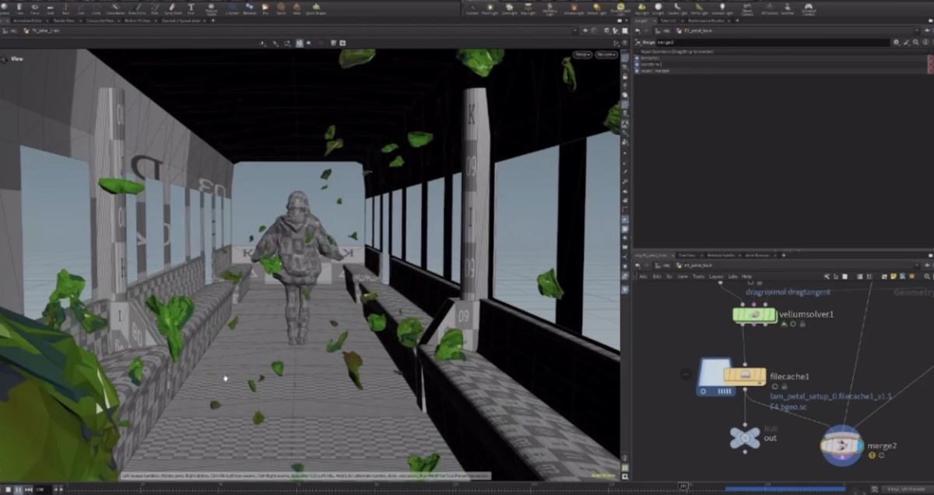Select the Gamepad Camera shelf tool
Screen dimensions: 934x495
coord(809,9)
